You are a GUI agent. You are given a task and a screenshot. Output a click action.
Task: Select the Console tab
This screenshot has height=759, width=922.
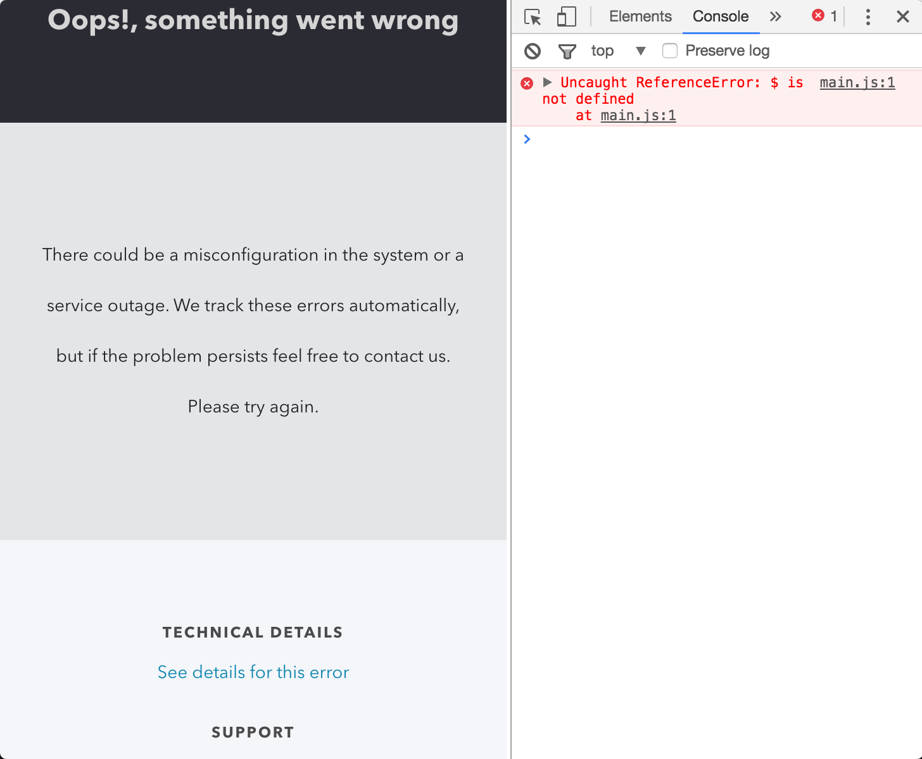[721, 16]
